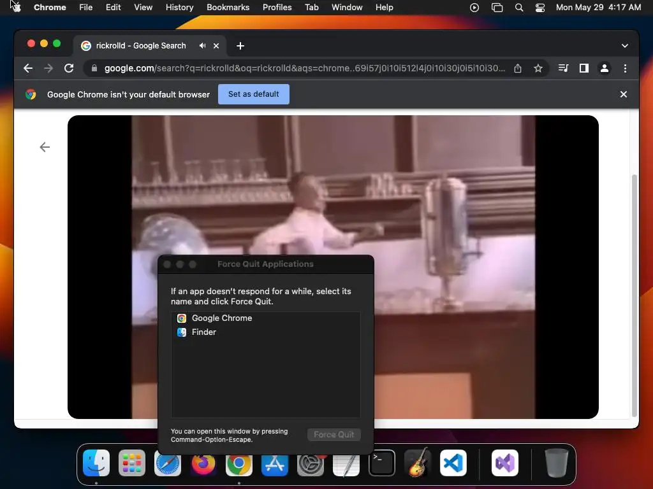Reload the current page
653x489 pixels.
[69, 68]
